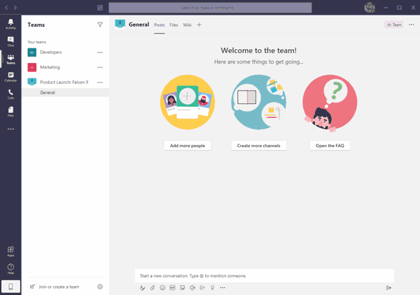Open more options for Developers team
Image resolution: width=420 pixels, height=295 pixels.
[x=100, y=53]
